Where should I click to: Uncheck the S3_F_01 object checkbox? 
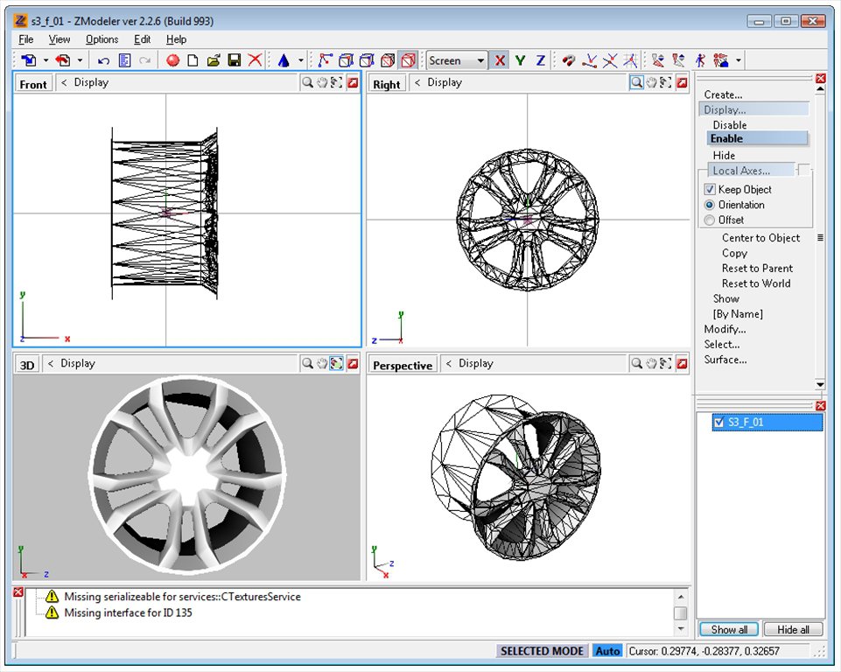[719, 422]
